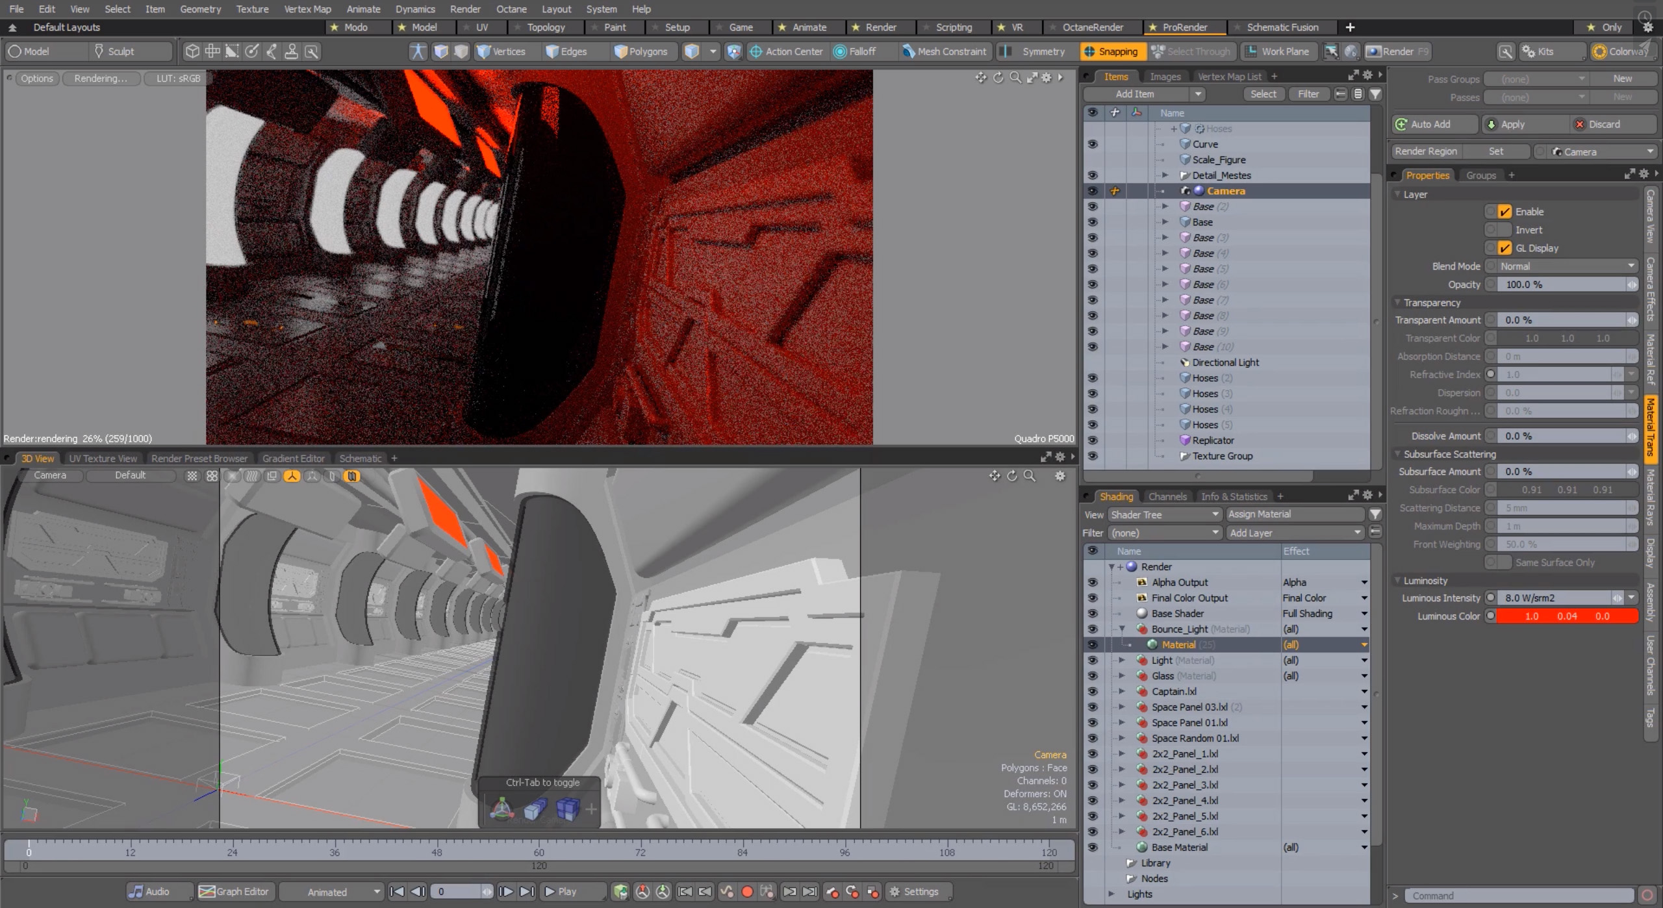Open the Blend Mode dropdown
The height and width of the screenshot is (908, 1663).
tap(1566, 266)
